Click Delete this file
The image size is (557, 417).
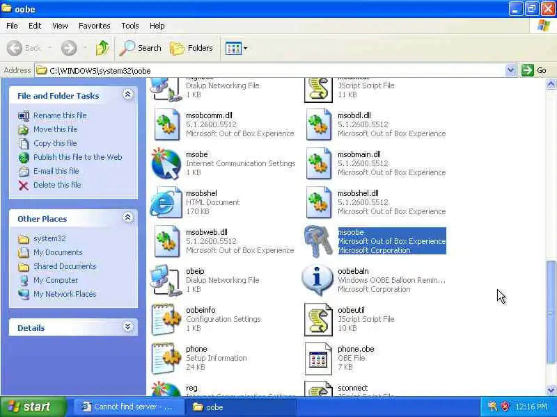57,185
